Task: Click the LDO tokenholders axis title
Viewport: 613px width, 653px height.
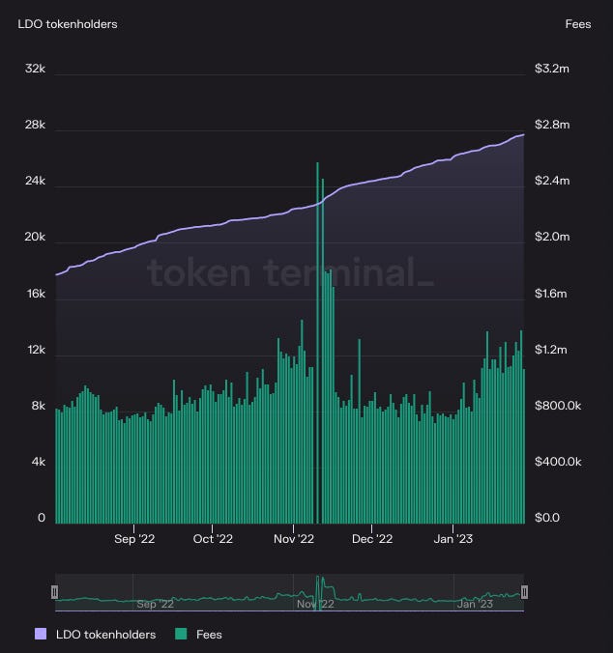Action: coord(68,24)
